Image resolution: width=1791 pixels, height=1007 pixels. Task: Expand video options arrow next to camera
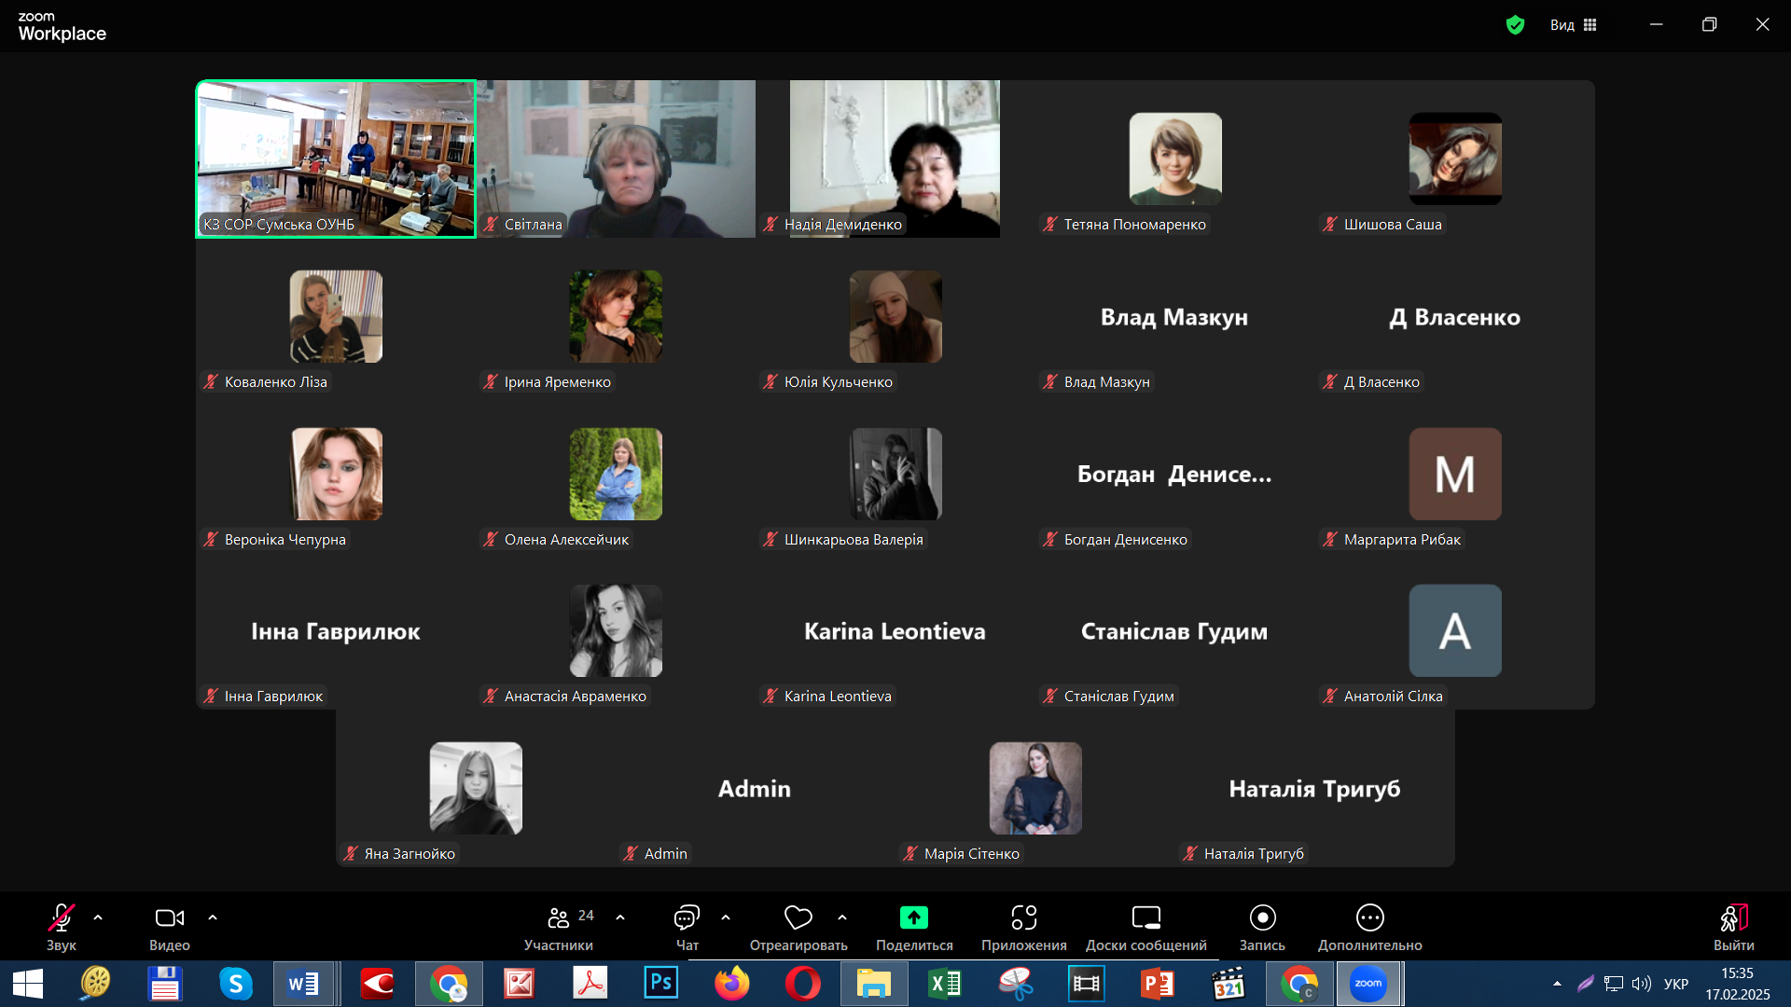point(213,917)
